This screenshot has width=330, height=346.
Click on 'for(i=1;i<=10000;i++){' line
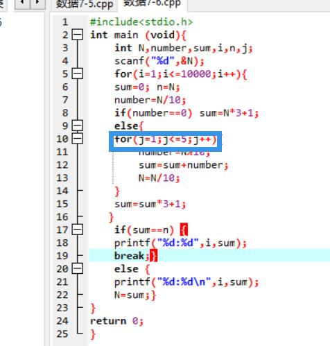[181, 74]
